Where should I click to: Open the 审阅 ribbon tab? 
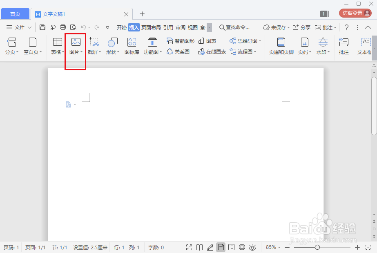point(180,27)
